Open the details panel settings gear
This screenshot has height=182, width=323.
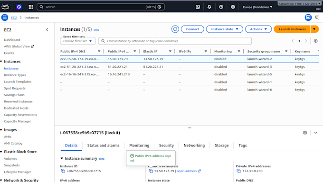[305, 133]
